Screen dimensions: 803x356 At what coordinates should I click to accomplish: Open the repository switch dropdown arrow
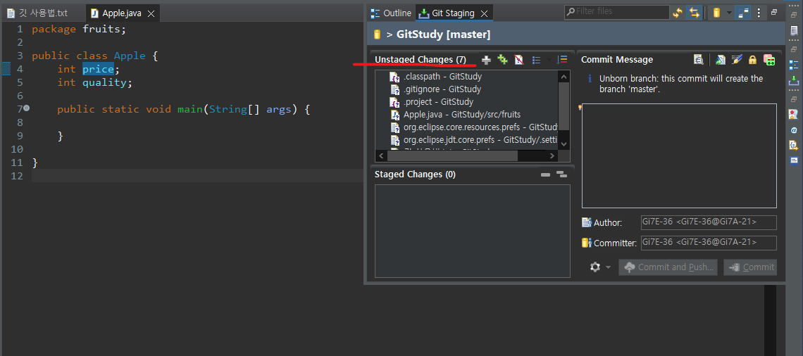point(729,13)
